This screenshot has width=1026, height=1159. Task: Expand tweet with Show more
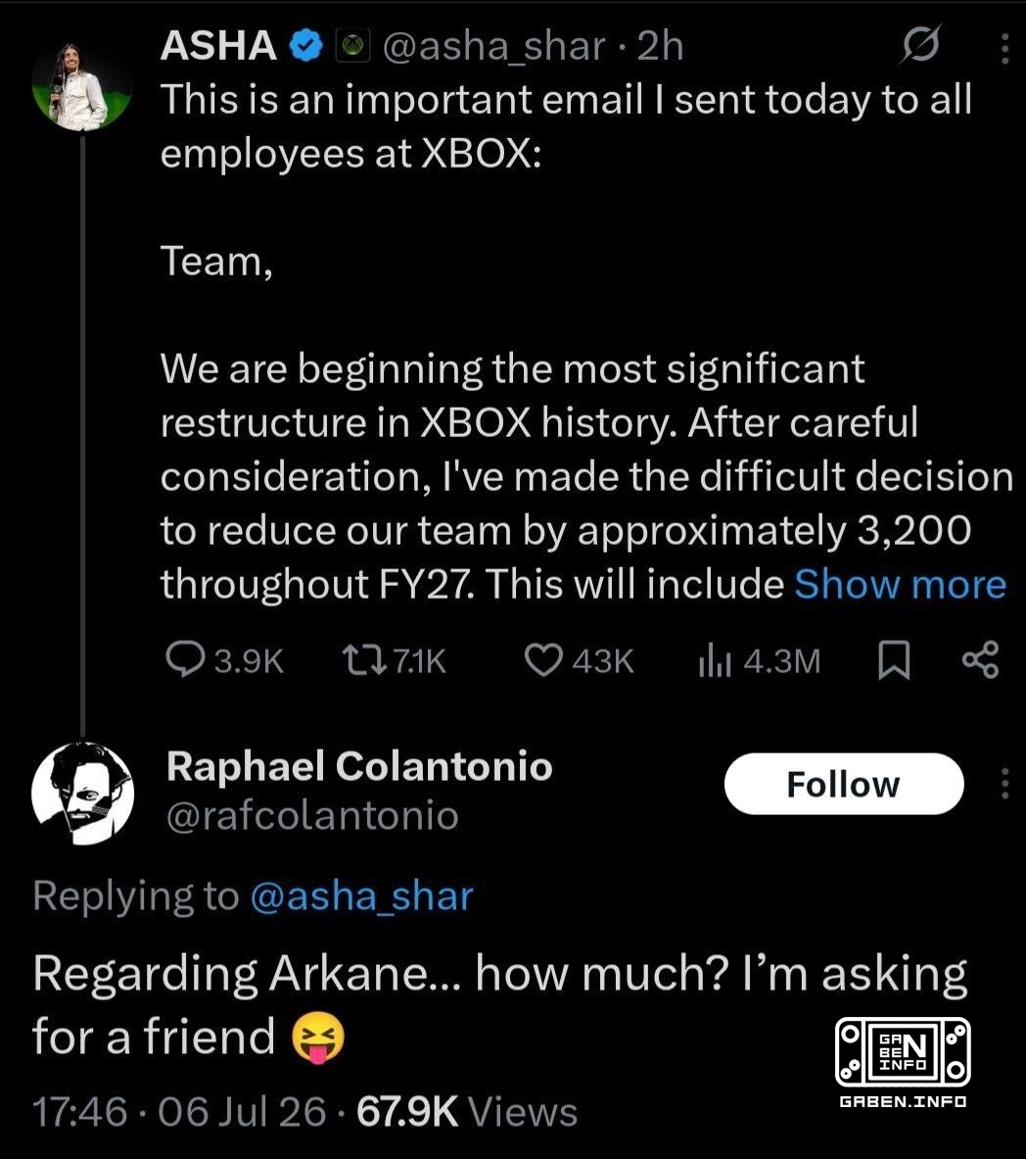pos(900,585)
